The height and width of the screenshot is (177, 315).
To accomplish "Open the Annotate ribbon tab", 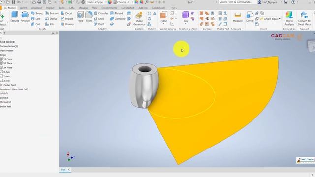I will tap(36, 8).
